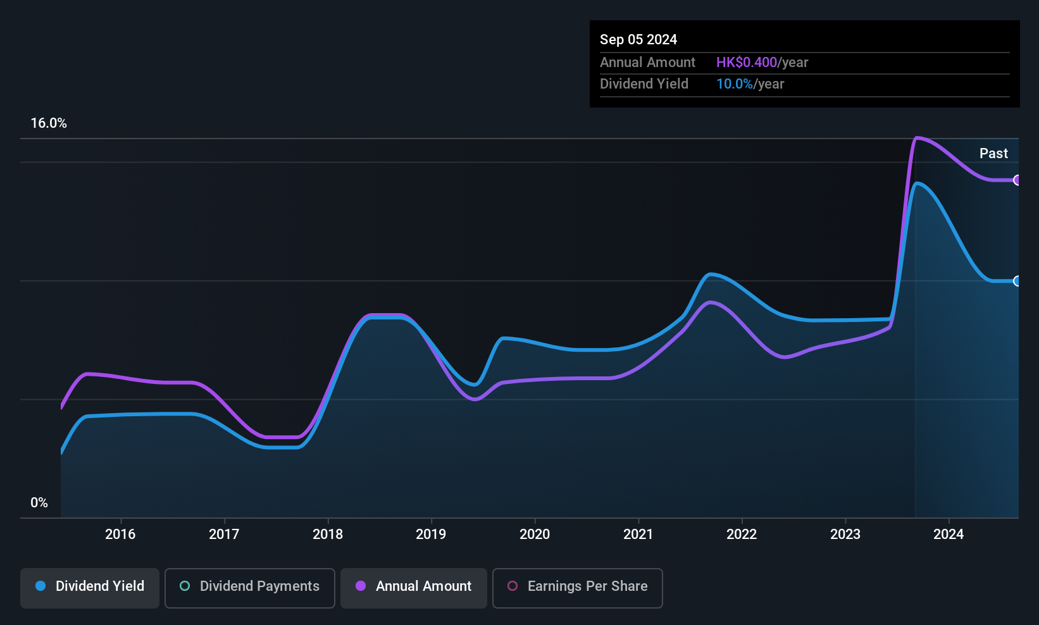The image size is (1039, 625).
Task: Toggle the Dividend Yield legend series
Action: [90, 587]
